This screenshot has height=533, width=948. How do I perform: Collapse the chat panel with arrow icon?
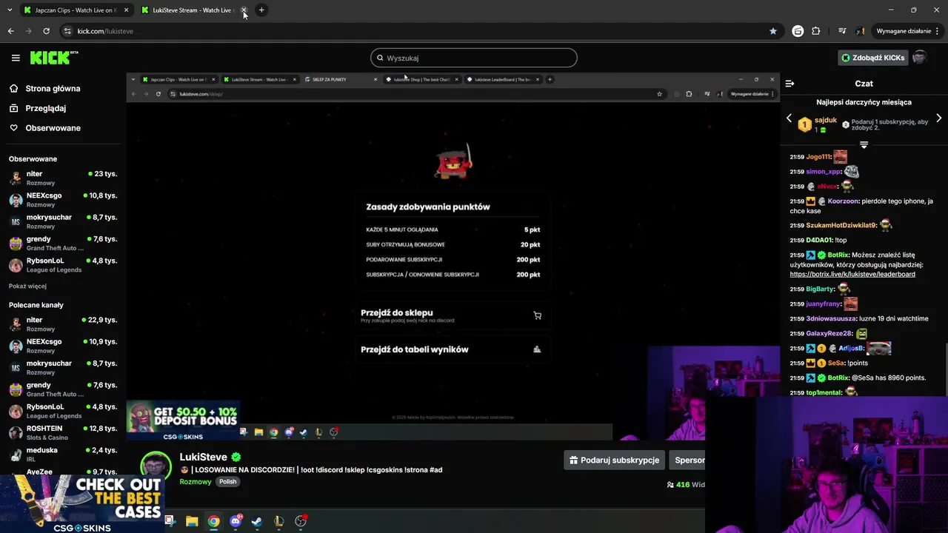[x=790, y=84]
